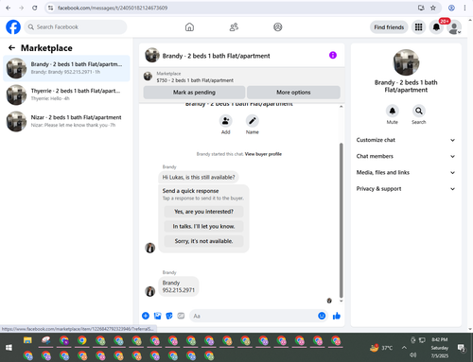Expand the Privacy & support section
This screenshot has width=473, height=362.
(406, 189)
